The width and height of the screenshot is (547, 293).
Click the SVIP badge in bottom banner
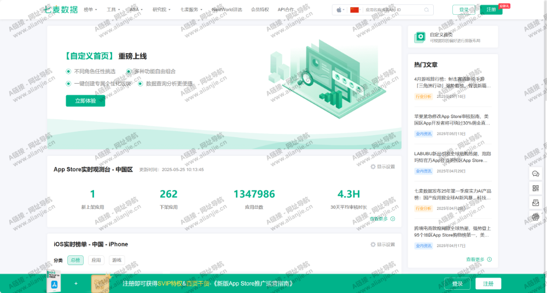click(x=101, y=283)
